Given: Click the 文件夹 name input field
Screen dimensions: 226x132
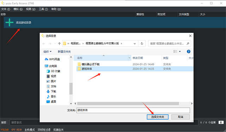Looking at the screenshot, I should click(x=133, y=110).
